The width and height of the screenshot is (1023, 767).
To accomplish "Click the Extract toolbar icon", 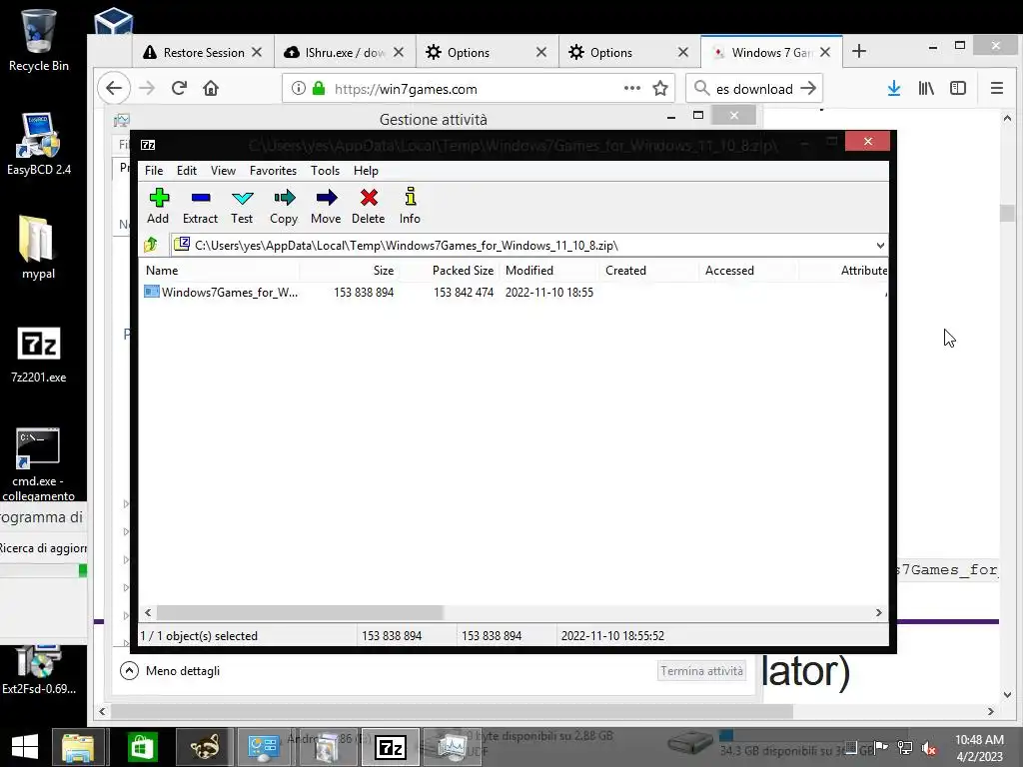I will coord(200,206).
